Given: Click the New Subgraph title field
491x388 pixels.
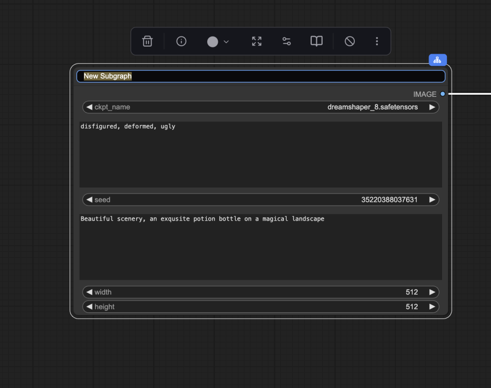Looking at the screenshot, I should [x=261, y=76].
